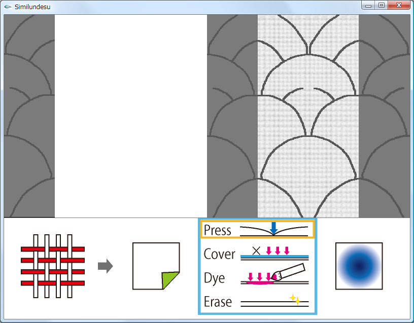This screenshot has height=323, width=414.
Task: Choose the Dye mode option
Action: [257, 277]
